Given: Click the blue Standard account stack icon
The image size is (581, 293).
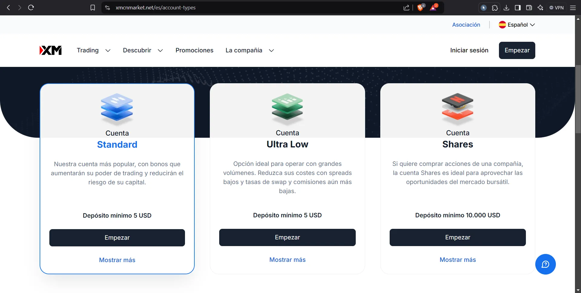Looking at the screenshot, I should tap(117, 109).
